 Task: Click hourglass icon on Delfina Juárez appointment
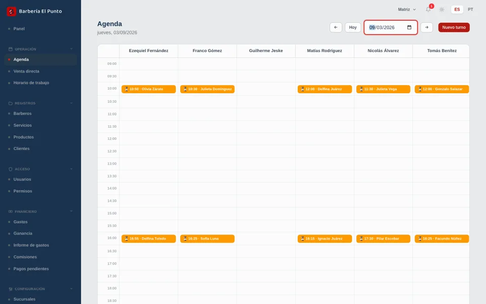[x=302, y=89]
